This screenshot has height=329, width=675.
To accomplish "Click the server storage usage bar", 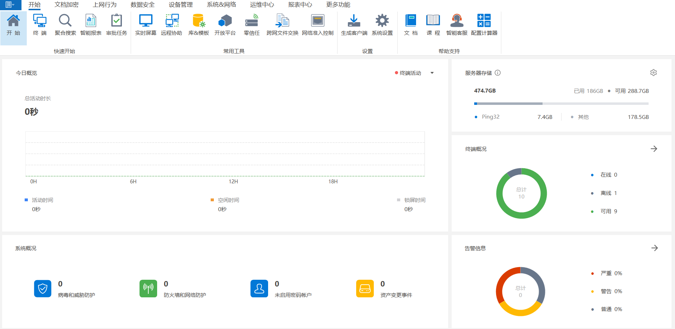I will pyautogui.click(x=561, y=104).
